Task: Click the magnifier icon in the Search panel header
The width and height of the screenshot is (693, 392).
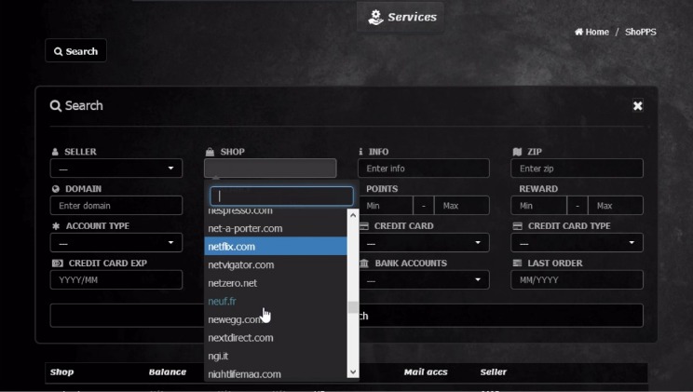Action: coord(56,106)
